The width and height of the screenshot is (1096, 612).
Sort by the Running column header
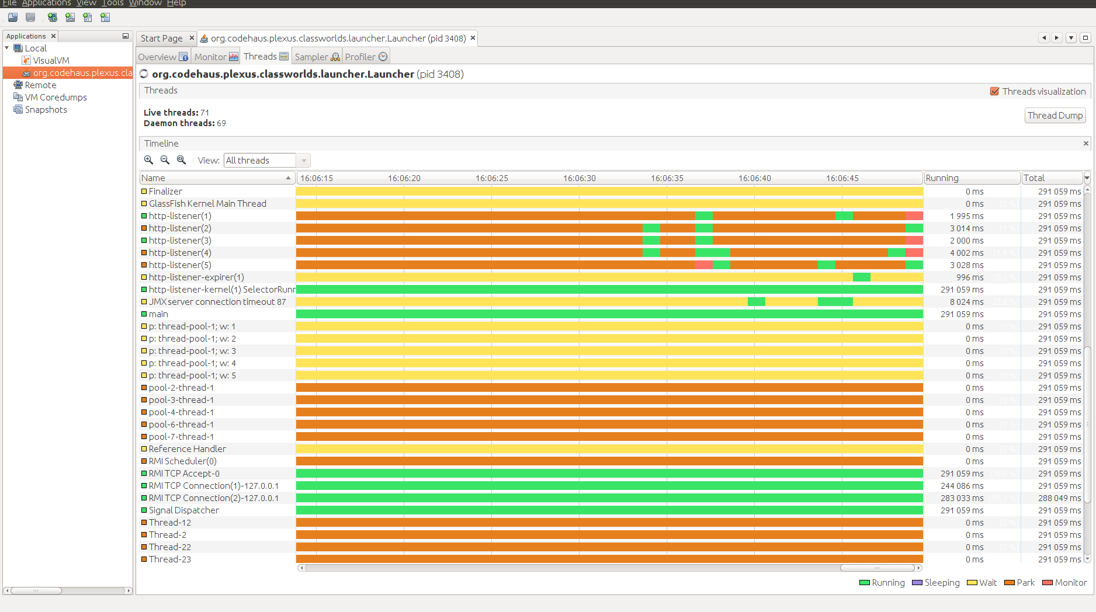(x=972, y=178)
